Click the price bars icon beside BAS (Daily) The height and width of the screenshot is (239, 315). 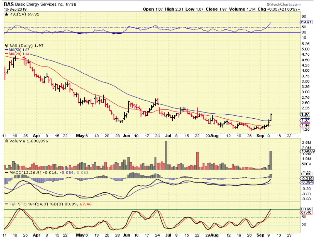pos(6,46)
